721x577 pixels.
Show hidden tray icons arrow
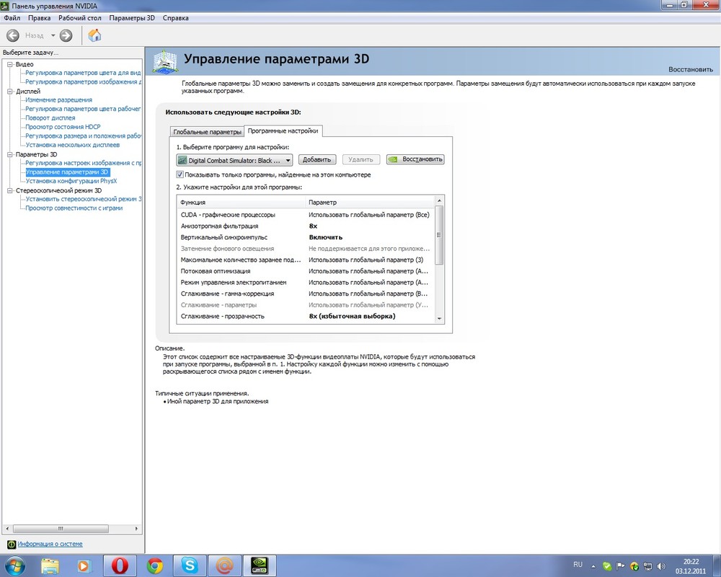[x=593, y=566]
